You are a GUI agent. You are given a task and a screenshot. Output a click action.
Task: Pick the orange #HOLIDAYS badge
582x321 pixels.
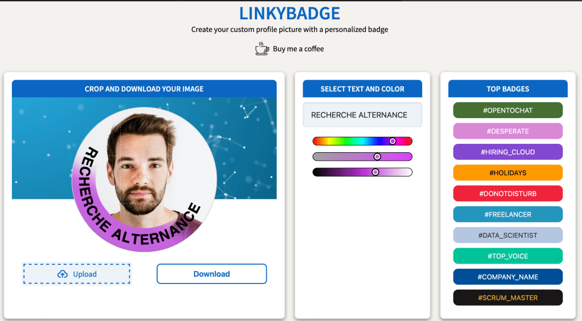(507, 173)
